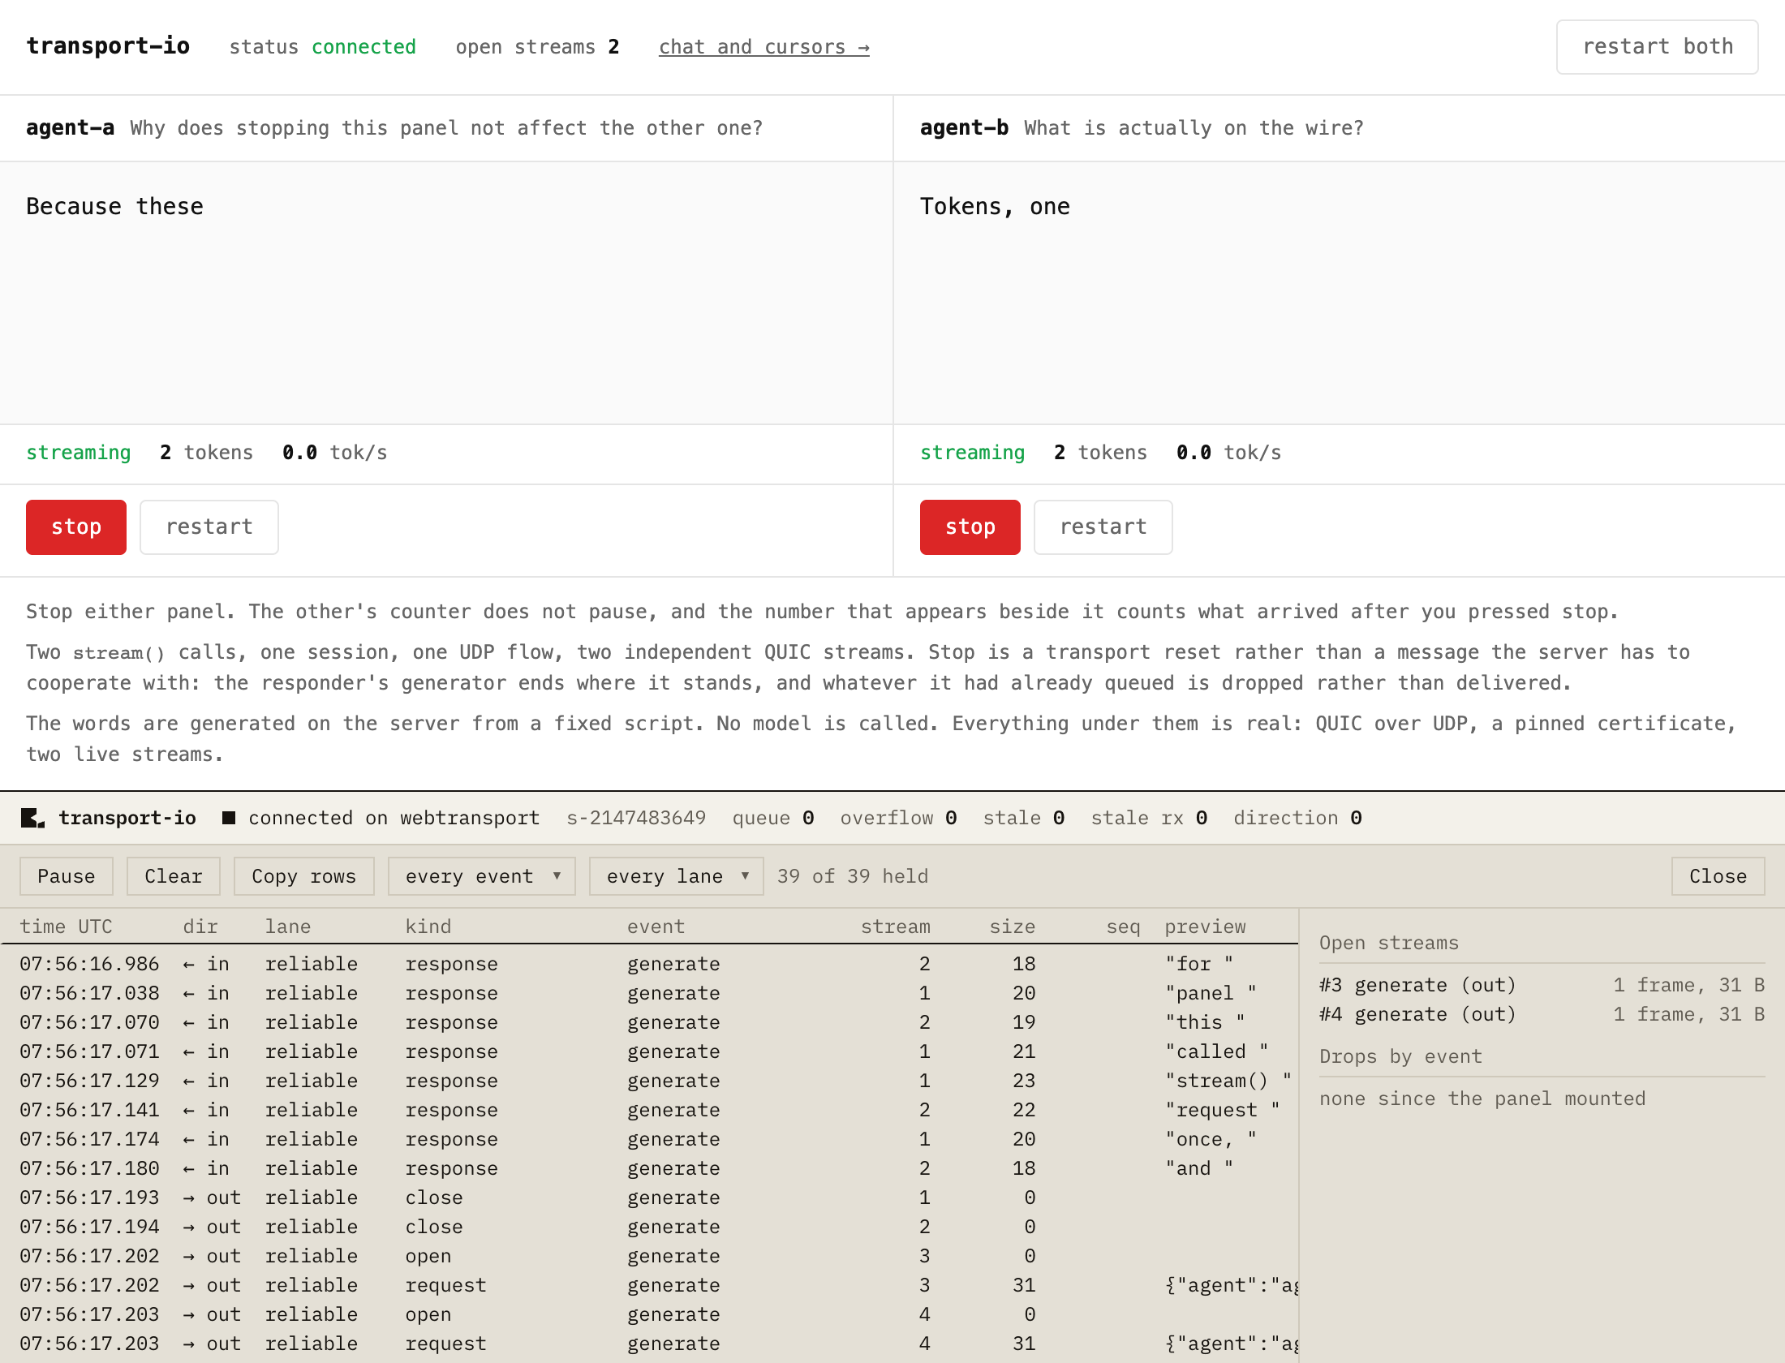The width and height of the screenshot is (1785, 1363).
Task: Stop the agent-b stream
Action: (x=970, y=527)
